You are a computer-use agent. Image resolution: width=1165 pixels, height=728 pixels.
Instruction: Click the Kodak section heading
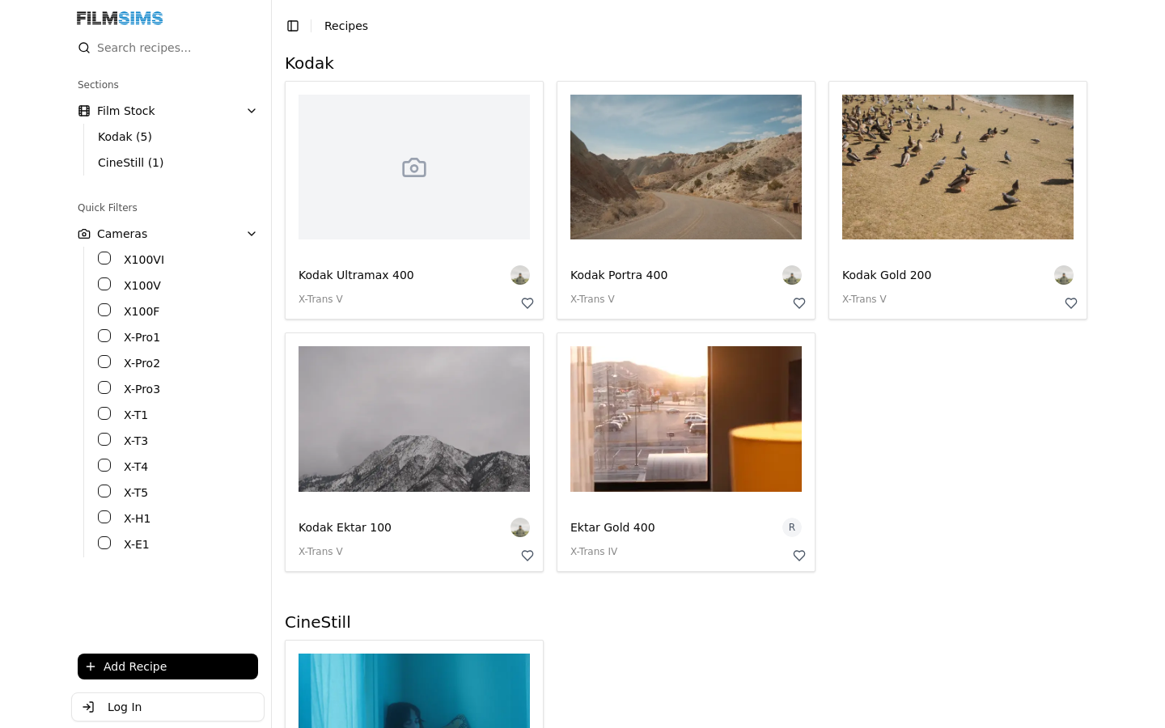309,63
